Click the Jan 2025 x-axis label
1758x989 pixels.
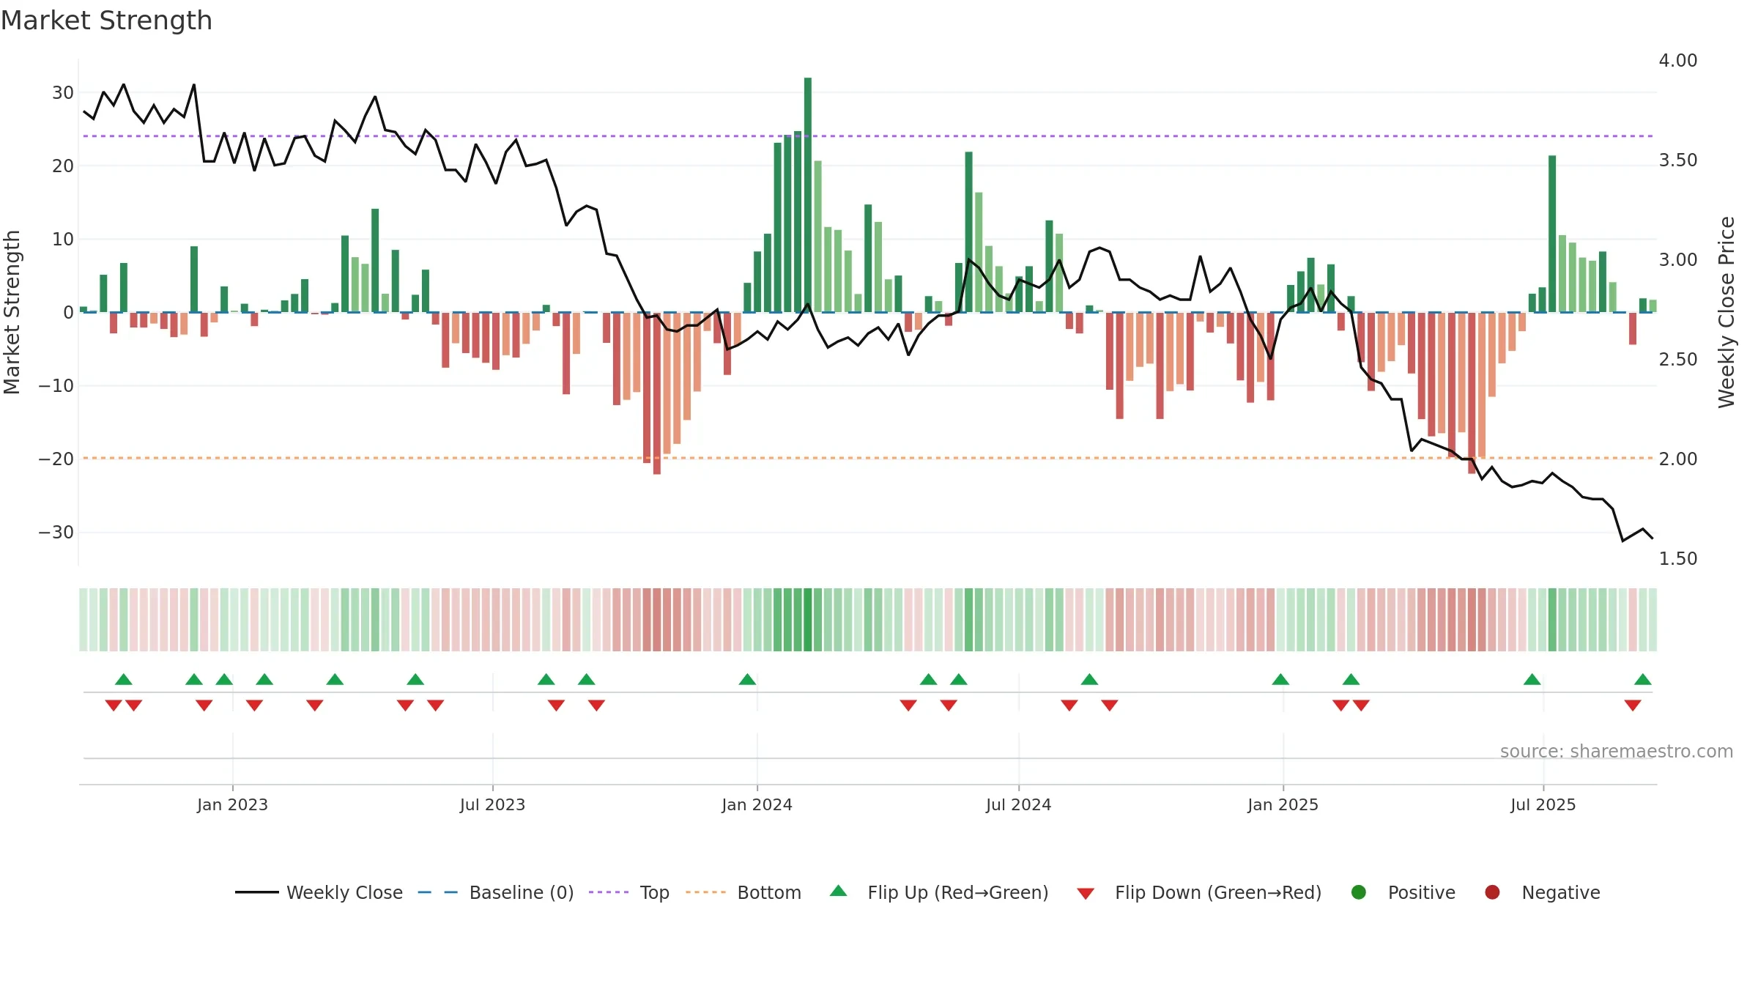(1283, 804)
